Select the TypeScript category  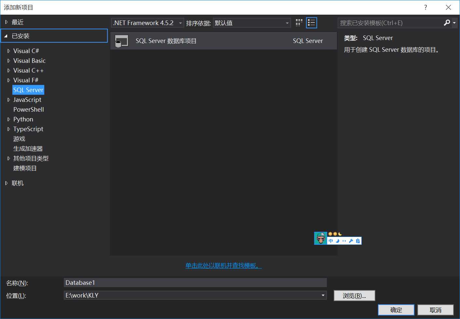pos(28,129)
